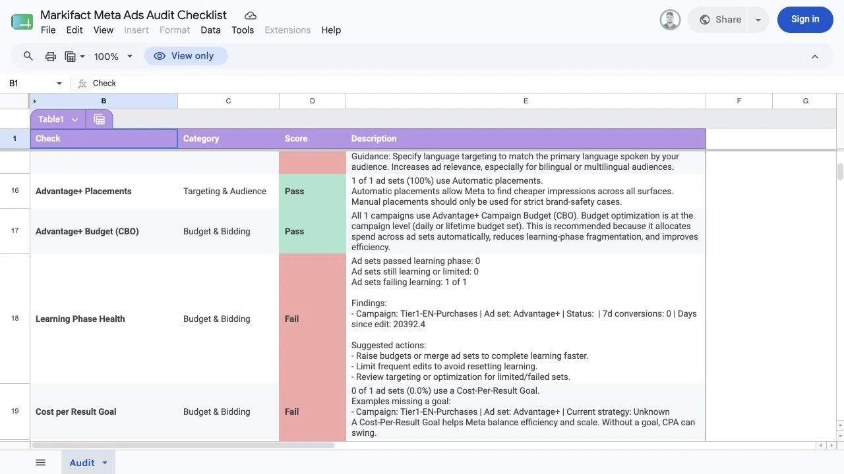The image size is (844, 474).
Task: Select column C header
Action: pos(228,101)
